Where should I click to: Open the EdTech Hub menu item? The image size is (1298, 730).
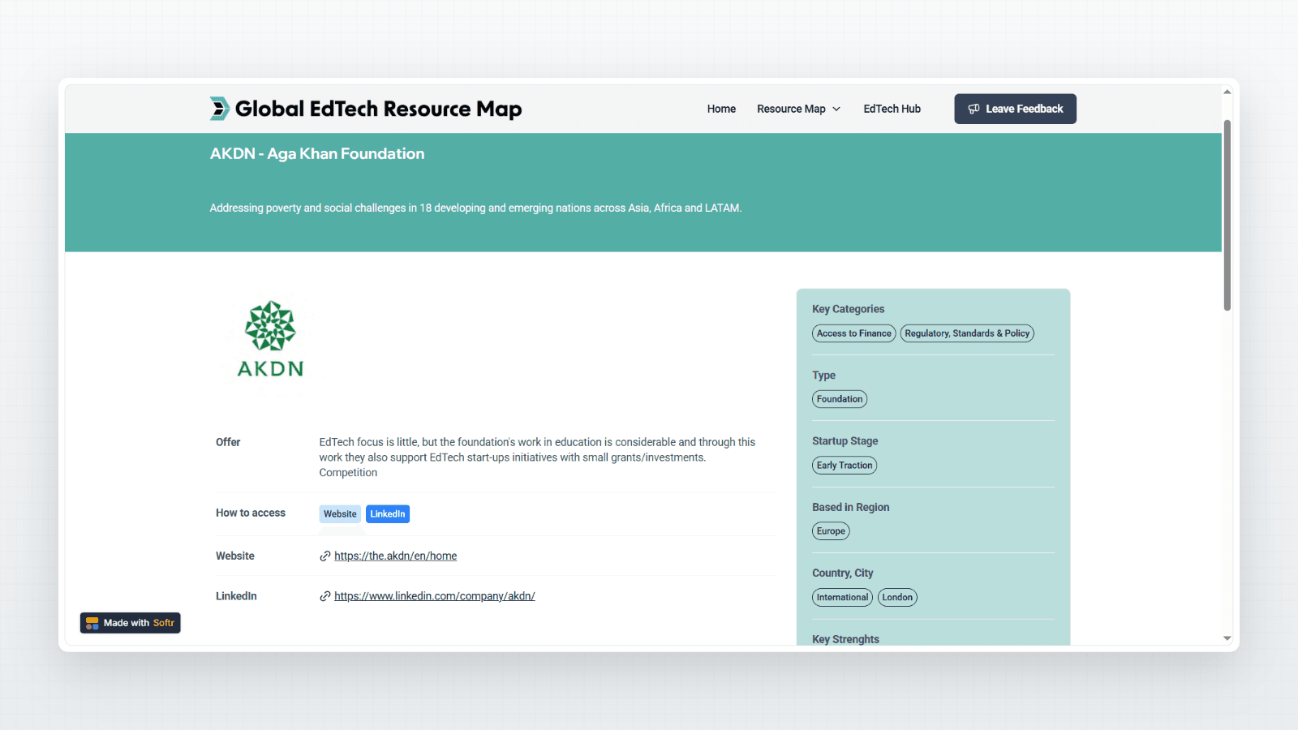(892, 109)
